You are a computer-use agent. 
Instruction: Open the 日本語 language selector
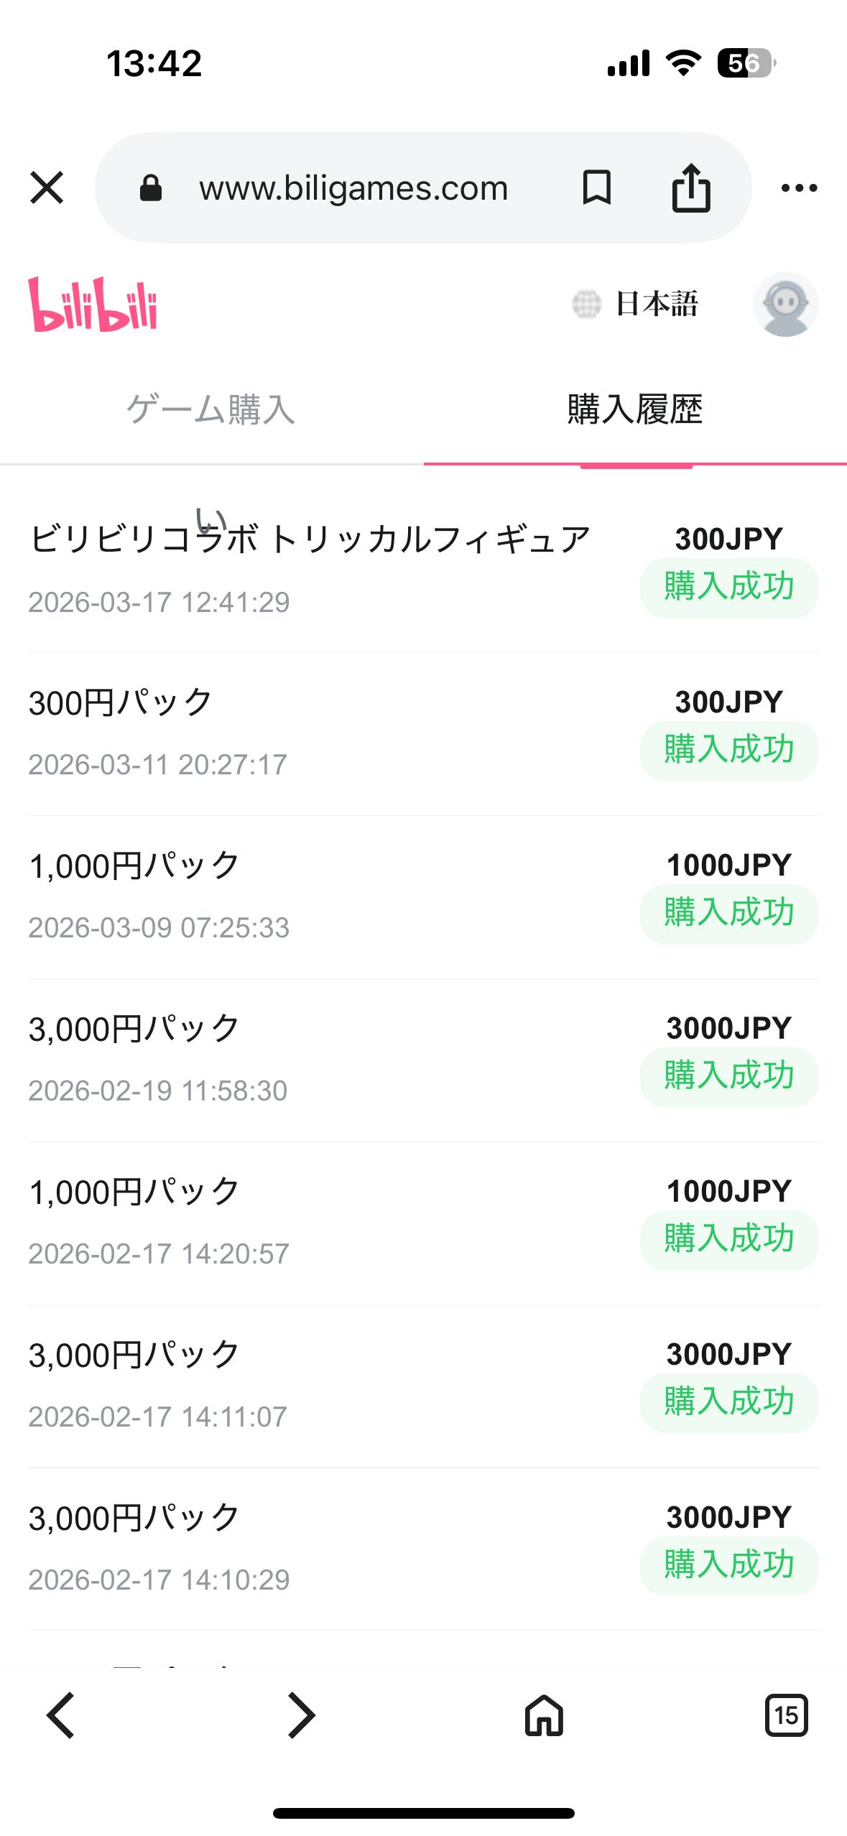[636, 305]
